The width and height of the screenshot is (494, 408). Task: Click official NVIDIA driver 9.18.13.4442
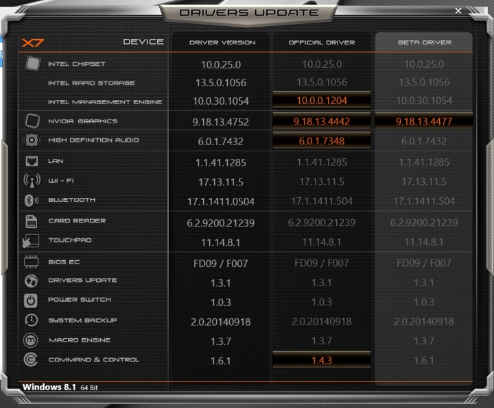[x=322, y=121]
